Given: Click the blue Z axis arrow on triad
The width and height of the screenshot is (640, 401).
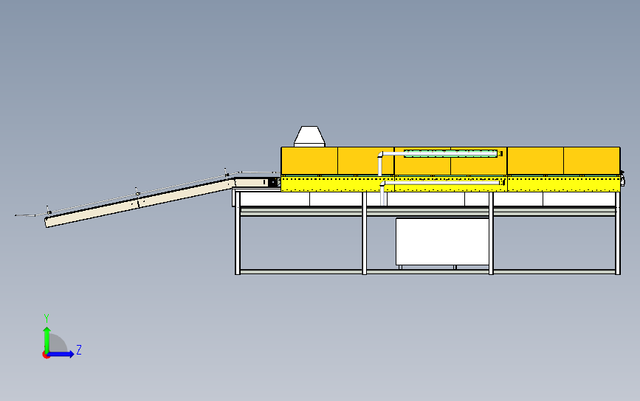Looking at the screenshot, I should coord(61,354).
